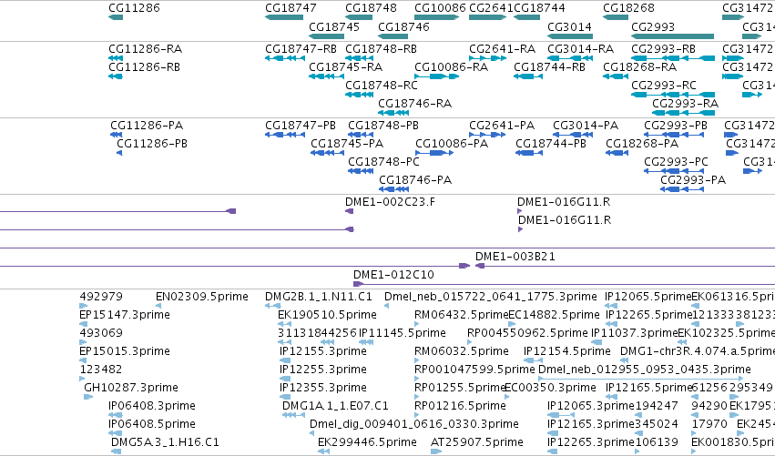The height and width of the screenshot is (456, 775).
Task: Open EST 493069
Action: pyautogui.click(x=101, y=333)
